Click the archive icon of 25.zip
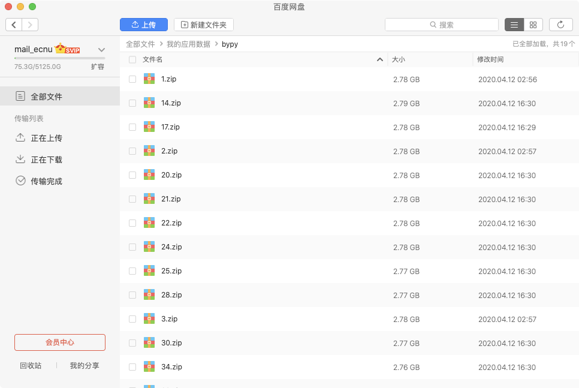This screenshot has height=388, width=579. pyautogui.click(x=149, y=270)
